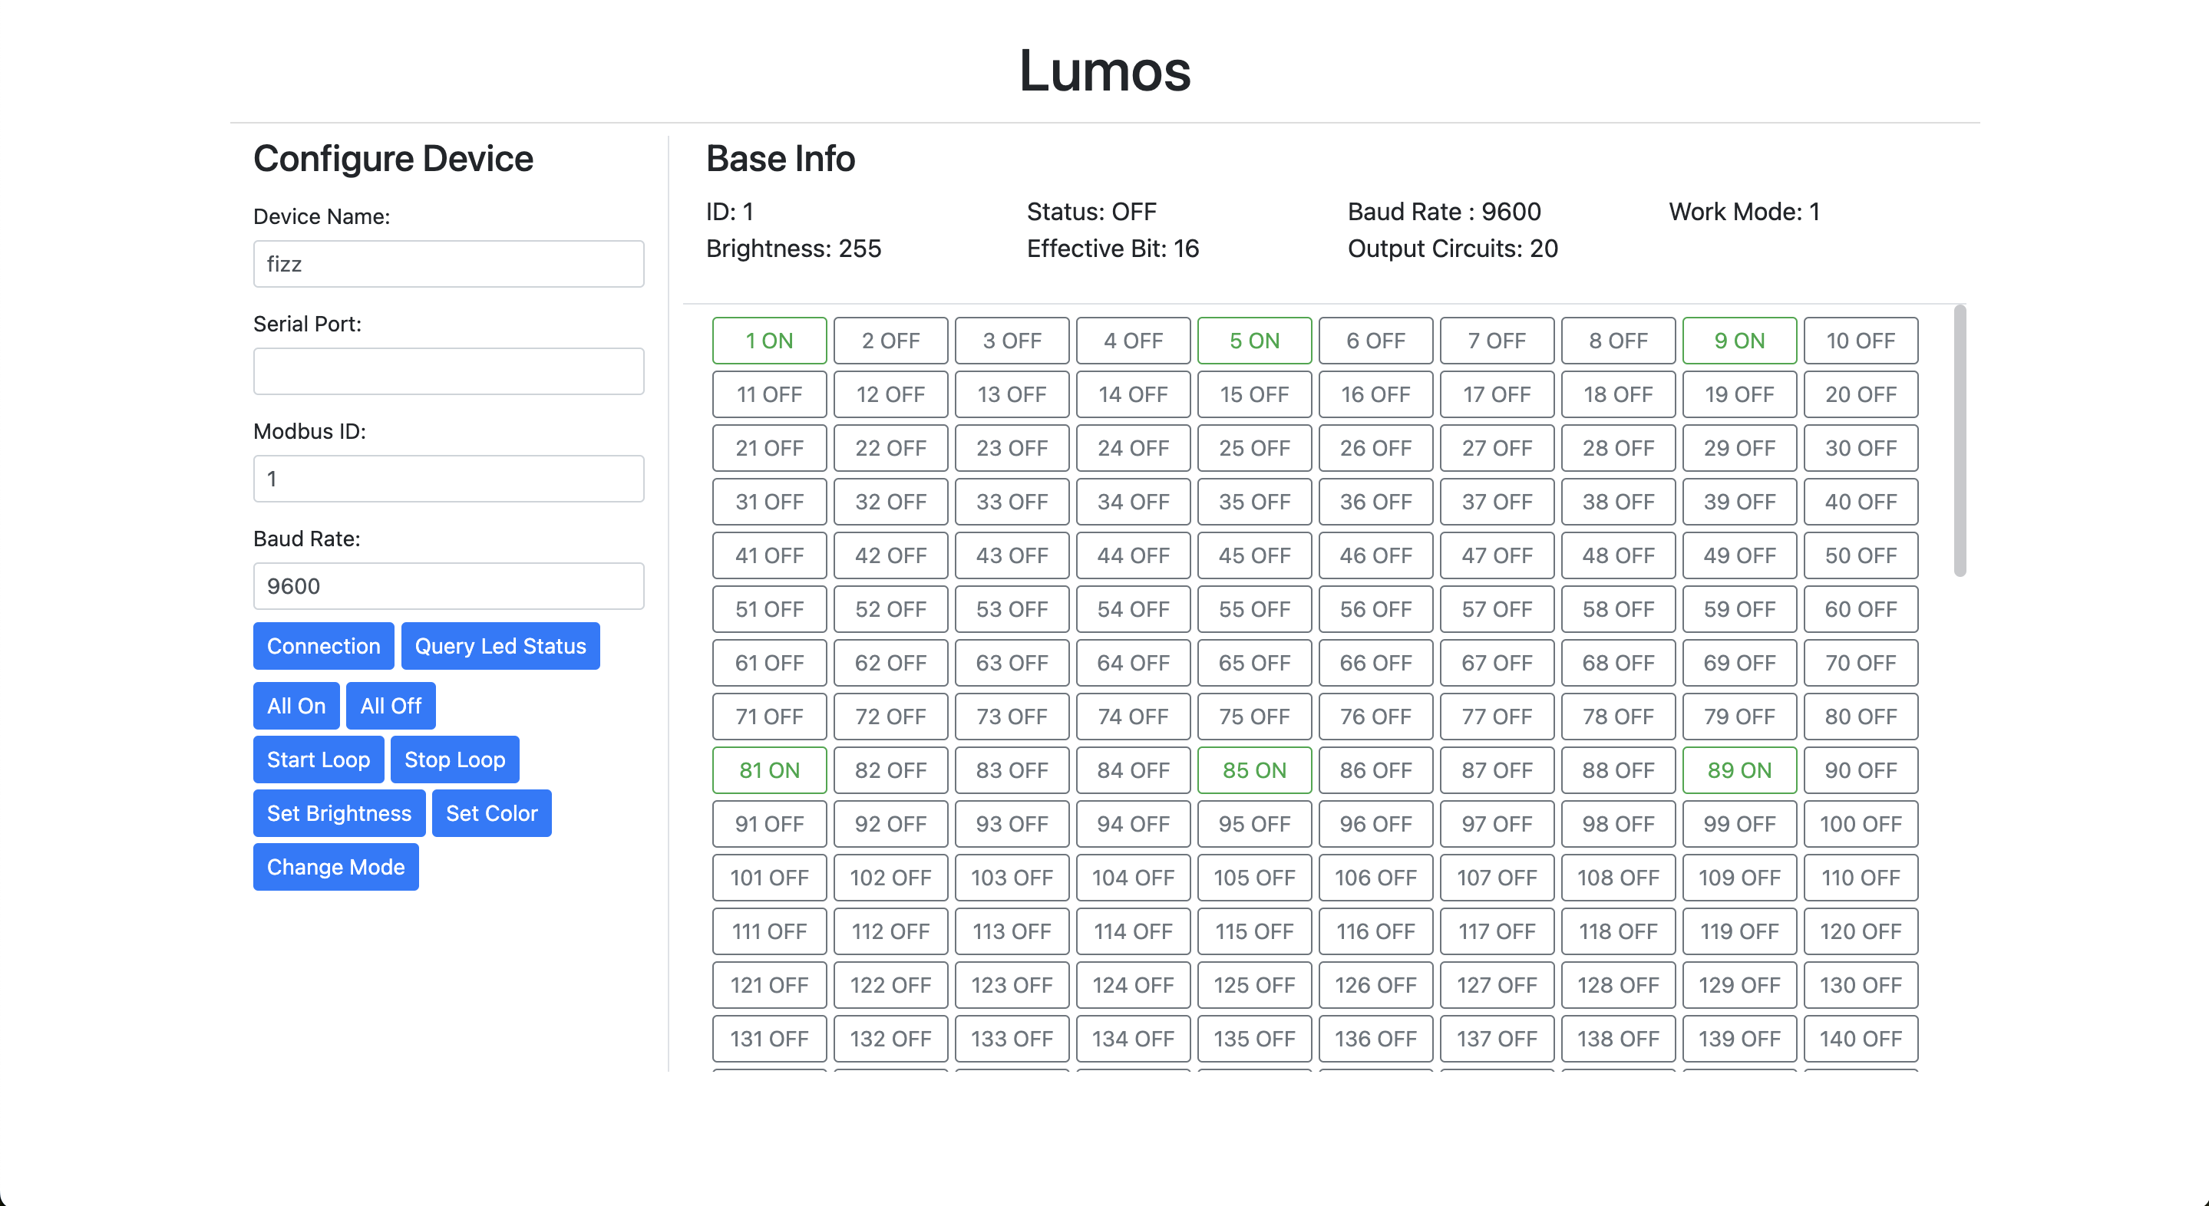Click the Connection button to connect device
2209x1206 pixels.
coord(322,646)
